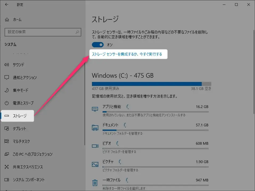Click the ストレージ drive icon in sidebar
This screenshot has width=255, height=191.
(x=7, y=116)
